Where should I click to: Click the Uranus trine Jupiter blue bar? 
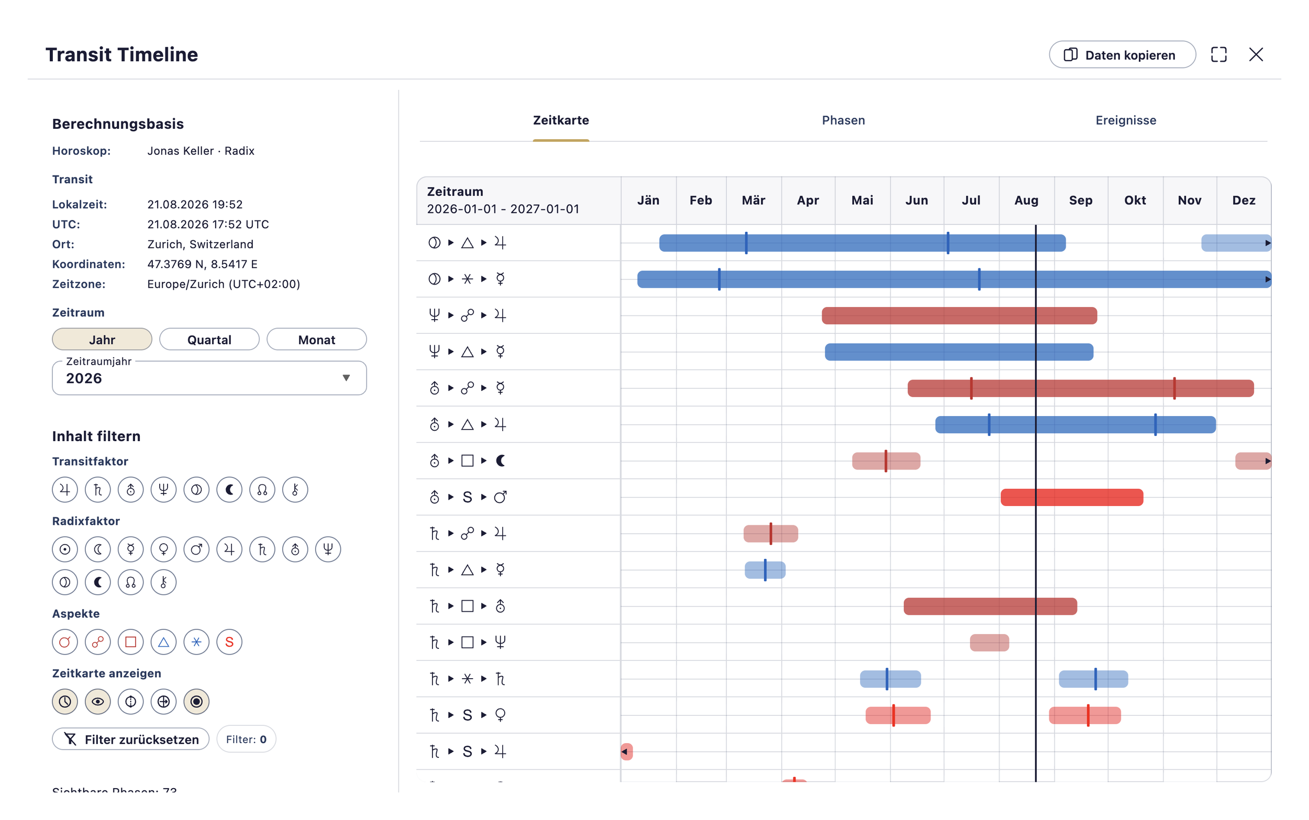(x=1075, y=424)
